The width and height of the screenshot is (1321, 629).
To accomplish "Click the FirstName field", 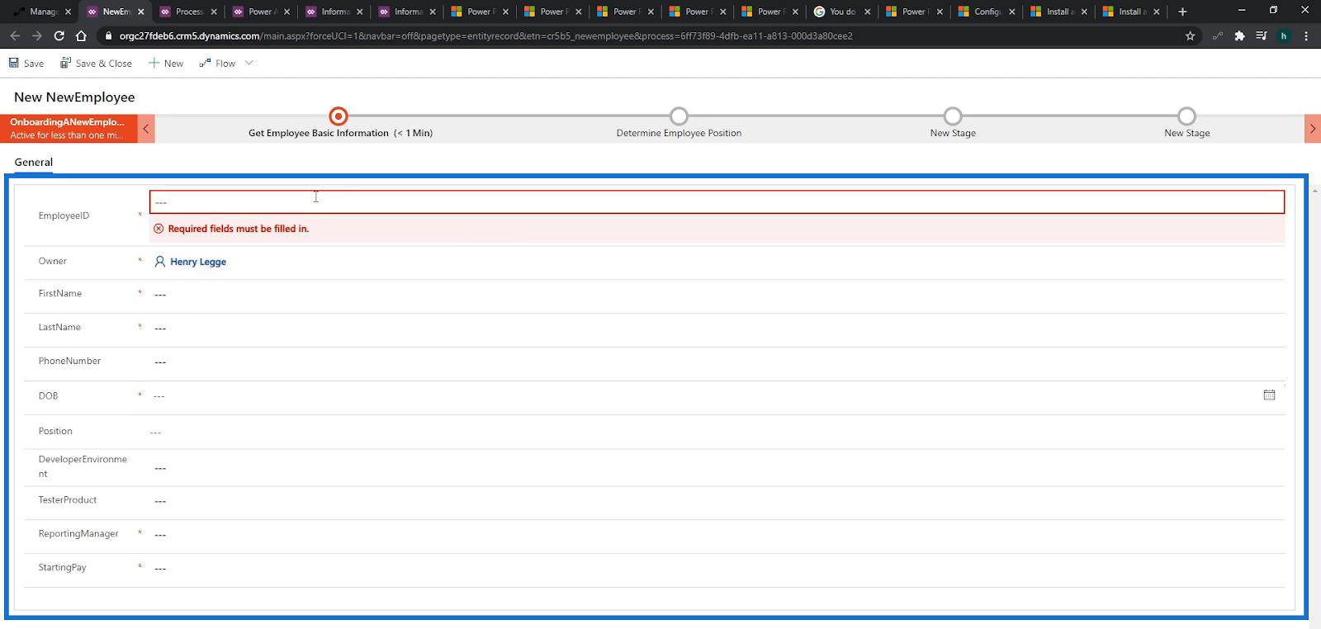I will [717, 294].
